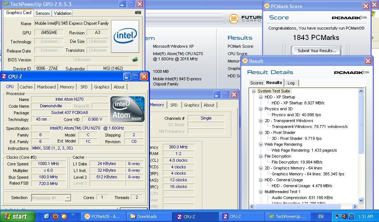Select the Results tab in Result Details

274,83
